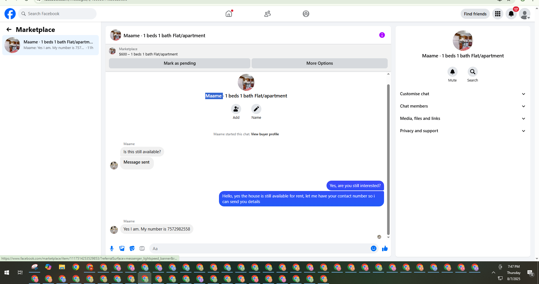This screenshot has height=284, width=539.
Task: Show hidden system tray icons
Action: click(x=493, y=273)
